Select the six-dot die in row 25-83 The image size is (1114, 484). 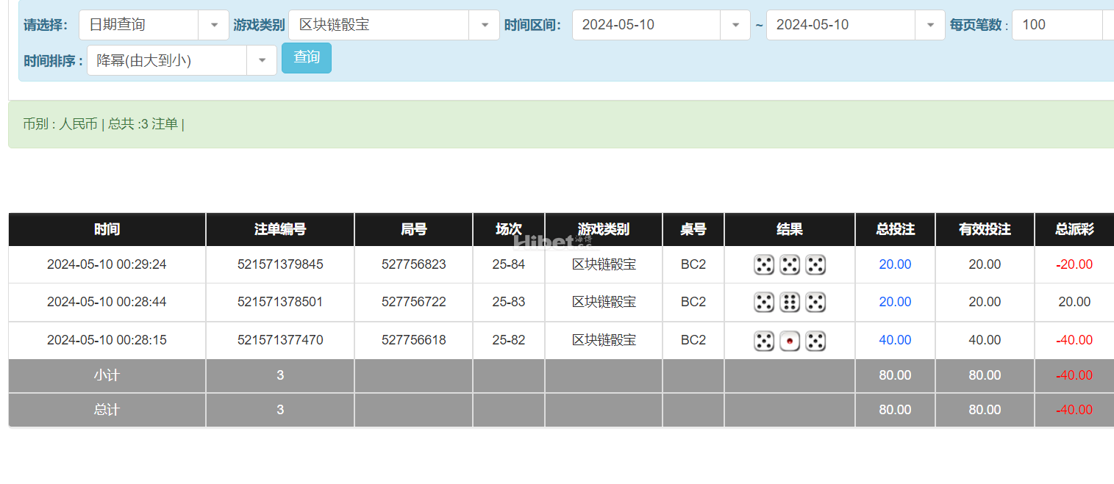(790, 302)
